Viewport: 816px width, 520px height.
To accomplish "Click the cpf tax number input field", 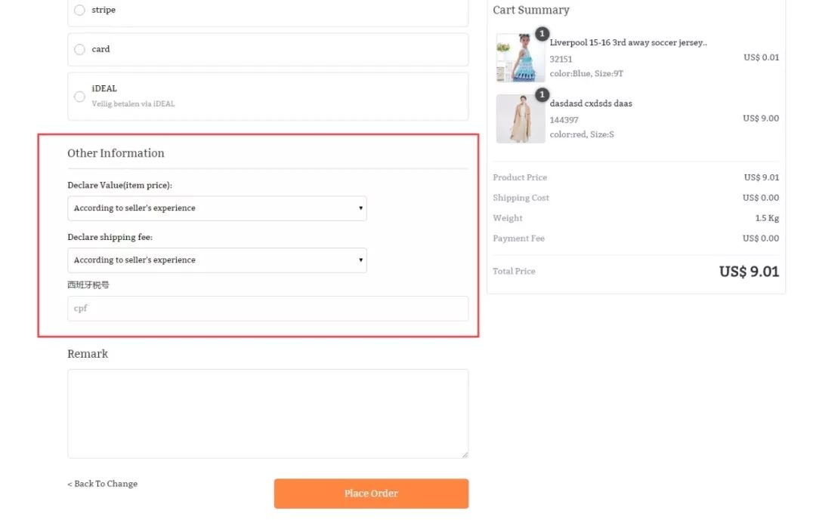I will [x=267, y=309].
